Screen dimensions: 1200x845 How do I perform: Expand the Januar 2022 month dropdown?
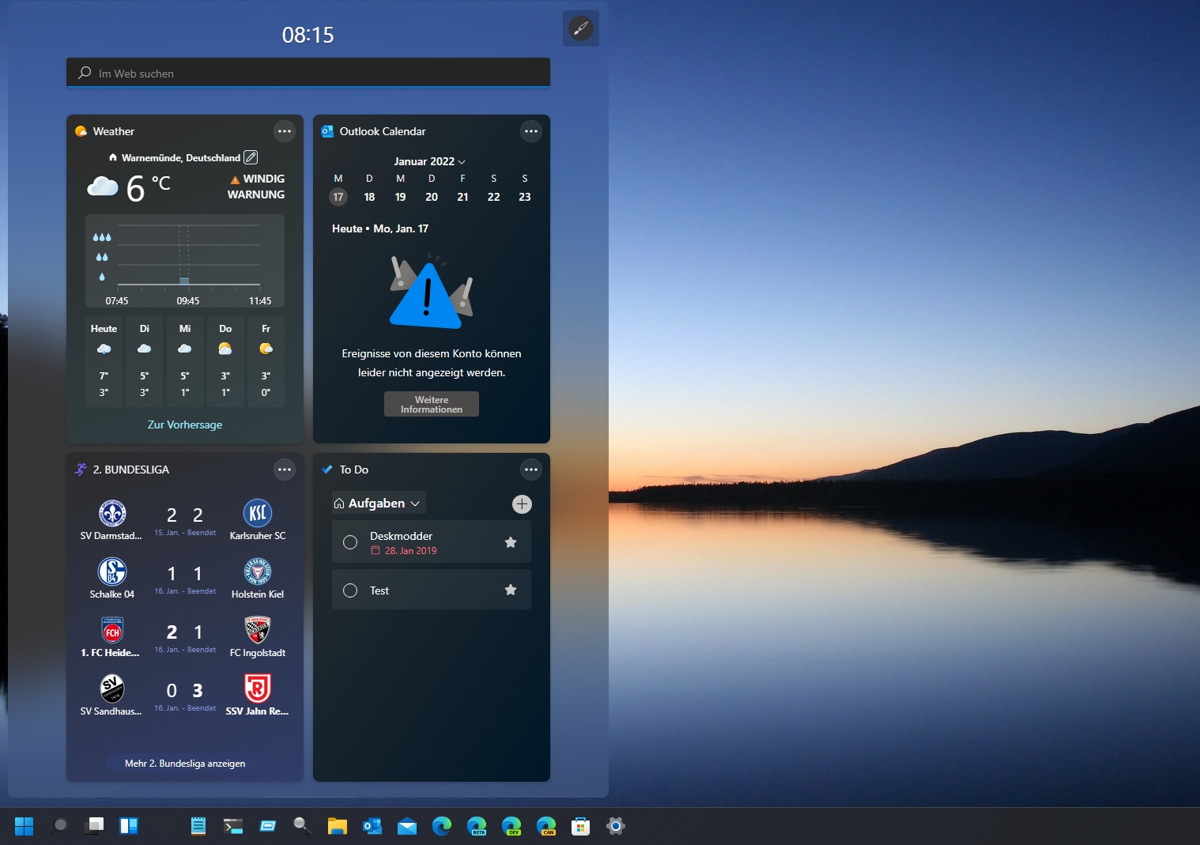click(430, 161)
